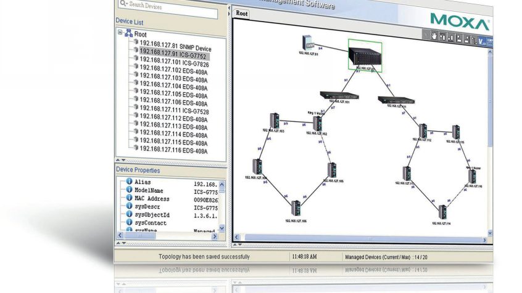
Task: Select node 192.168.127.112 in topology
Action: (x=423, y=131)
